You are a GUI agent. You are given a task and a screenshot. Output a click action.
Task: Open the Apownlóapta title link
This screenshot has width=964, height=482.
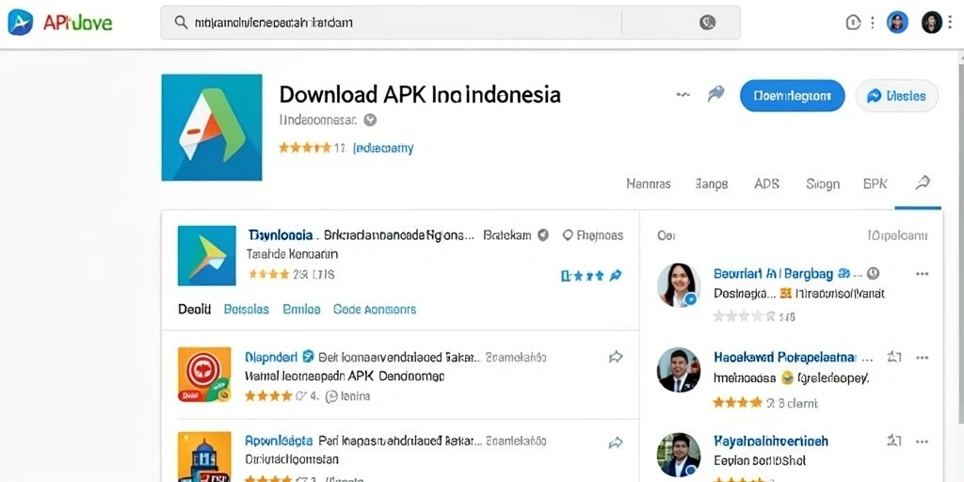pyautogui.click(x=279, y=441)
